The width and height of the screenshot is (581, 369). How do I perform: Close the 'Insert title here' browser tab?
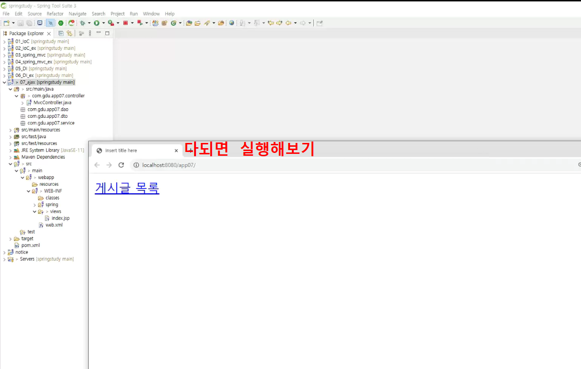[176, 151]
